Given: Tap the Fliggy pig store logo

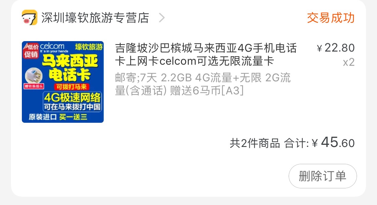Looking at the screenshot, I should click(x=29, y=18).
